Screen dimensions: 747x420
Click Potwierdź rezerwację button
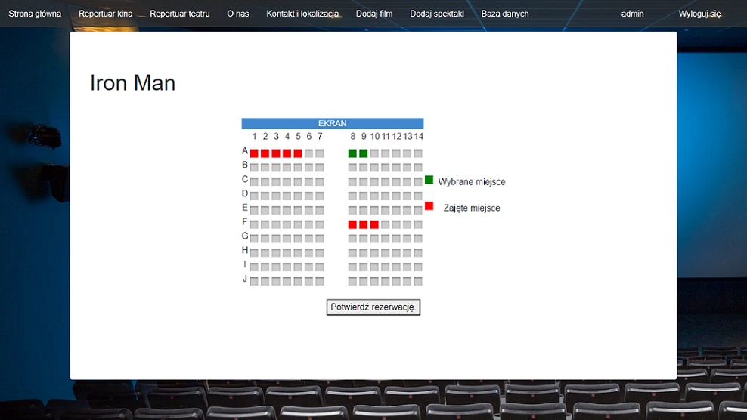373,307
